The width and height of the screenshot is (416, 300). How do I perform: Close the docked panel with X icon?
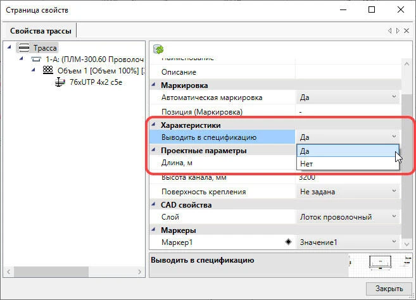(x=405, y=30)
